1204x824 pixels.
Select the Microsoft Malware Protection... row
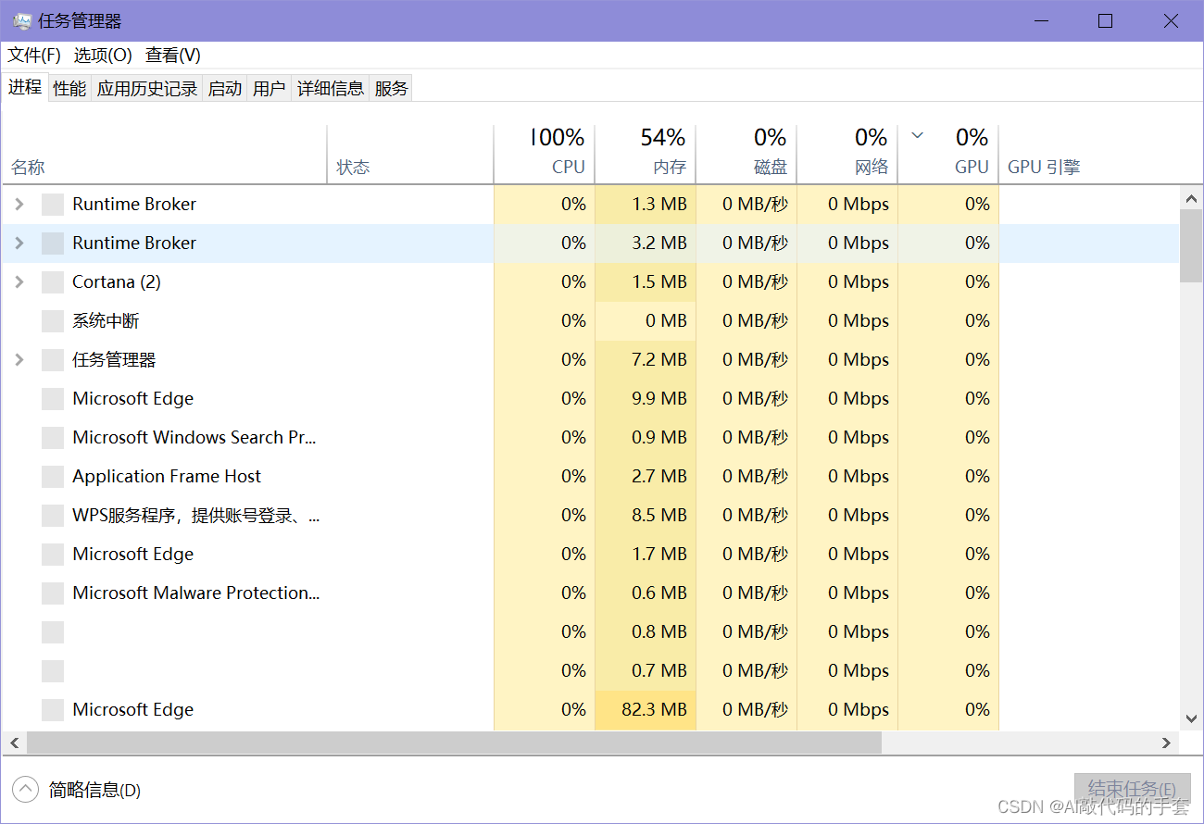590,593
